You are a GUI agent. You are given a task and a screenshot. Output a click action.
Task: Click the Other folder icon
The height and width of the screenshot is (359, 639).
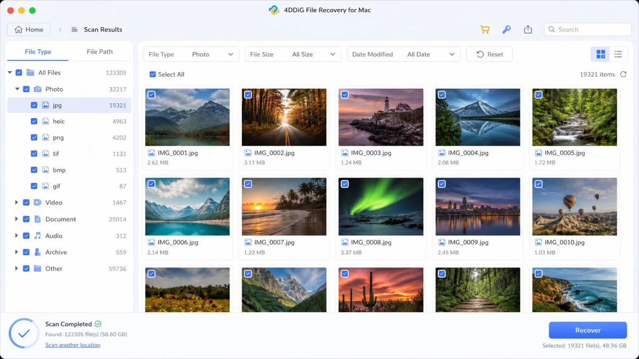(38, 269)
